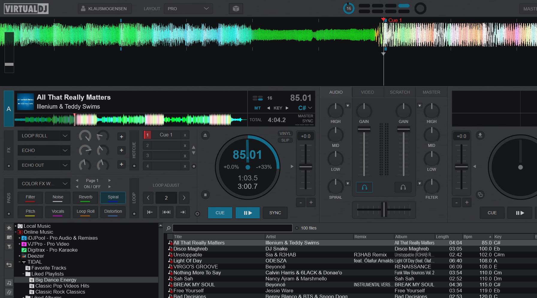This screenshot has height=298, width=537.
Task: Double loop length with right chevron
Action: 184,198
